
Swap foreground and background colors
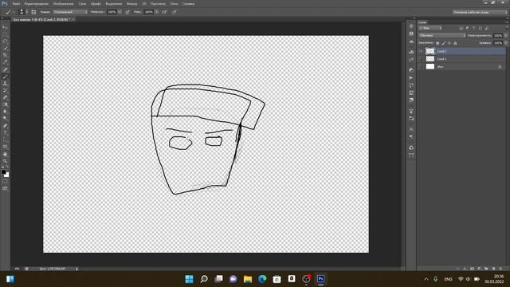pos(7,167)
